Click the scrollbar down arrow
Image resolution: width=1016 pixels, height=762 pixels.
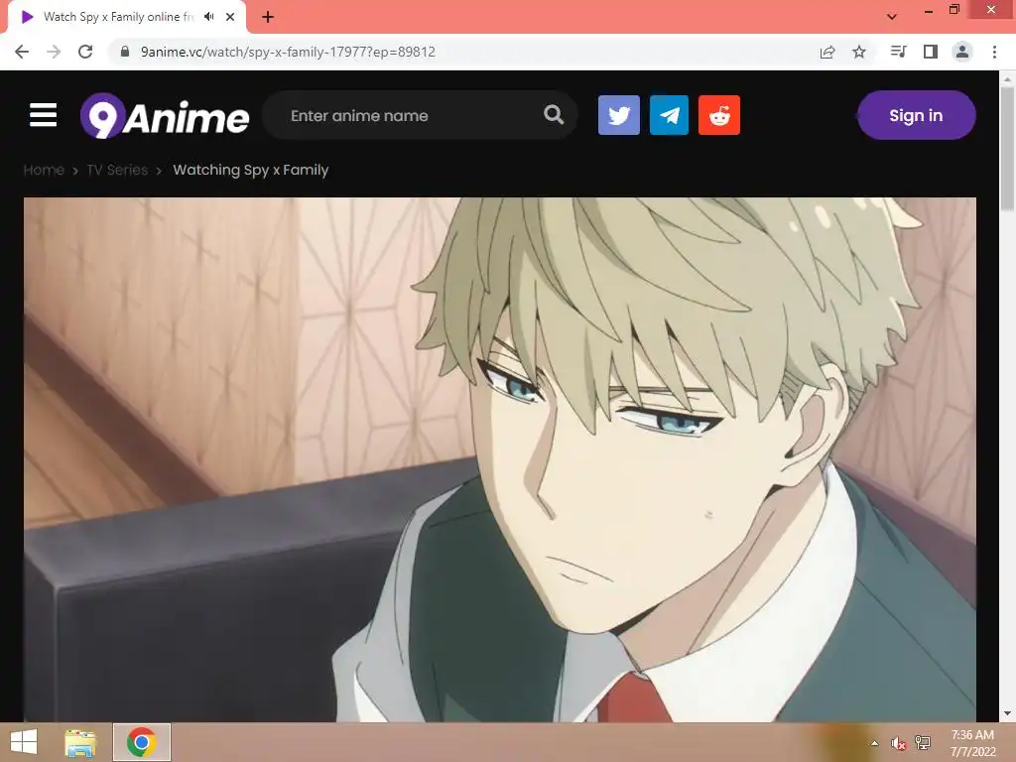(x=1007, y=713)
